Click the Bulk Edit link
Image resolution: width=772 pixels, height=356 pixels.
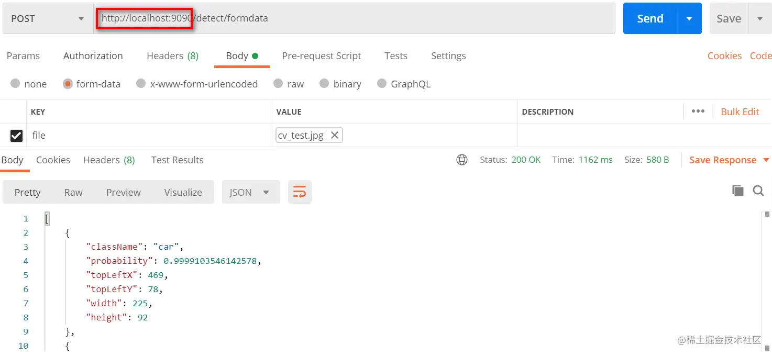click(x=740, y=112)
